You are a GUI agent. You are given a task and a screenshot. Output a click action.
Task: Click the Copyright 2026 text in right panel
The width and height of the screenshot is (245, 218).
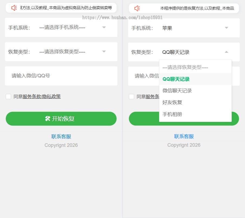point(184,145)
